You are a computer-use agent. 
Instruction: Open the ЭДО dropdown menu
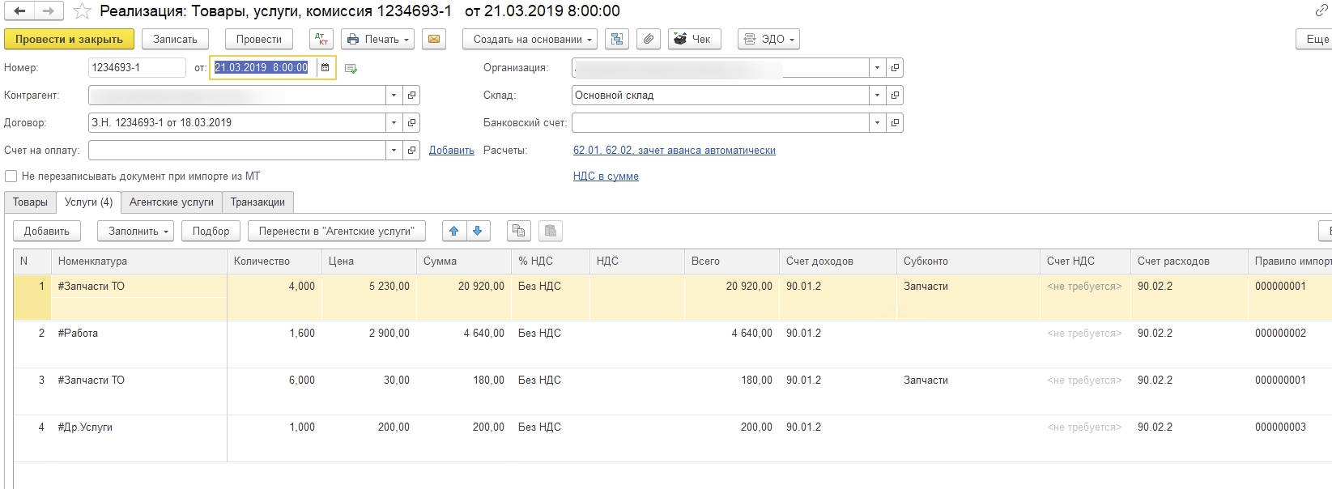[x=769, y=39]
